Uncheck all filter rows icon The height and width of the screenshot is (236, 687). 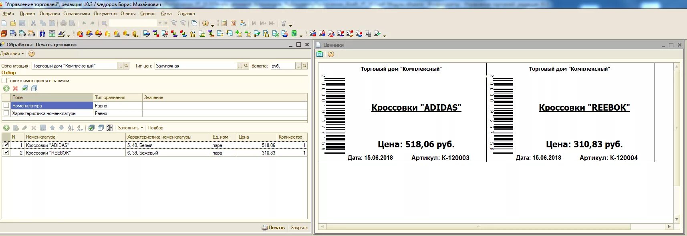pos(34,88)
